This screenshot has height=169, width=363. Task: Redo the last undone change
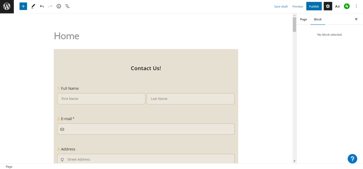[x=50, y=7]
